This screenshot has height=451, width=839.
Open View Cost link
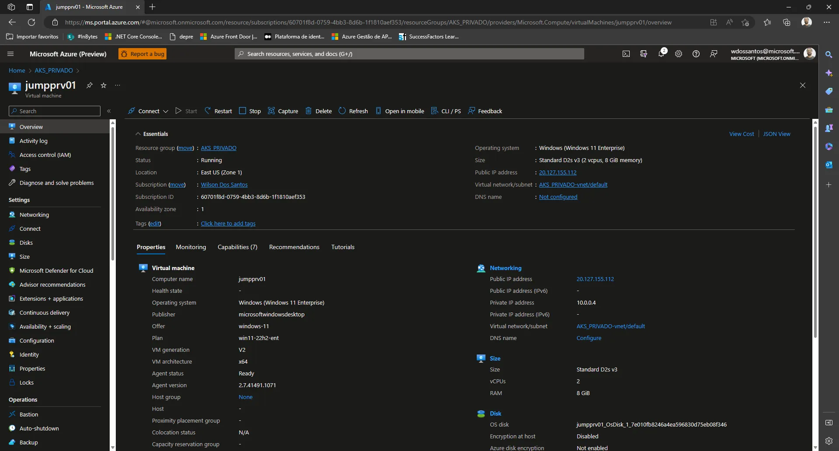click(741, 134)
